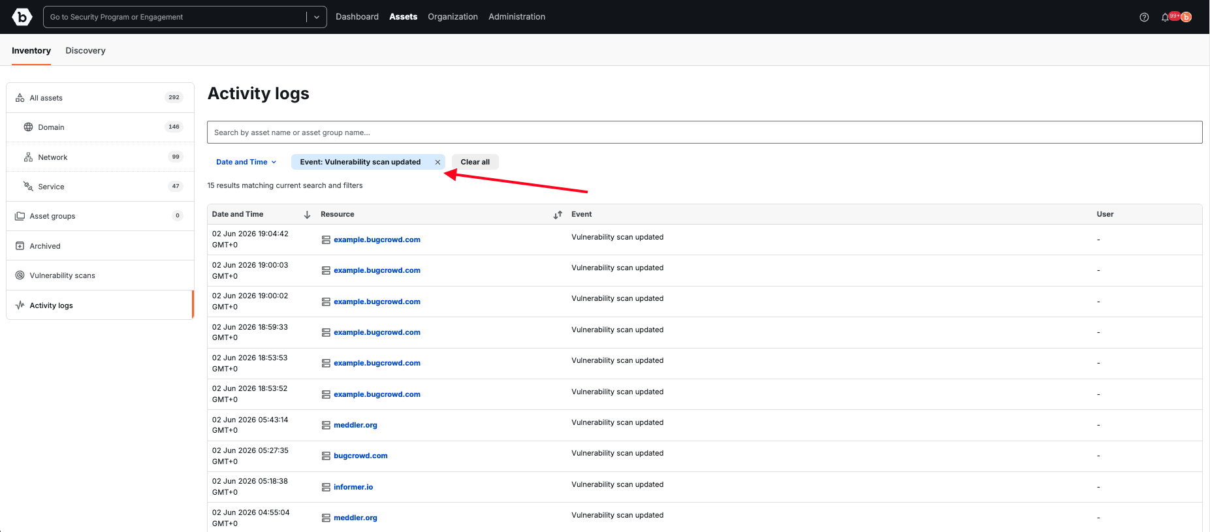Click the User column header
This screenshot has height=532, width=1210.
tap(1105, 215)
